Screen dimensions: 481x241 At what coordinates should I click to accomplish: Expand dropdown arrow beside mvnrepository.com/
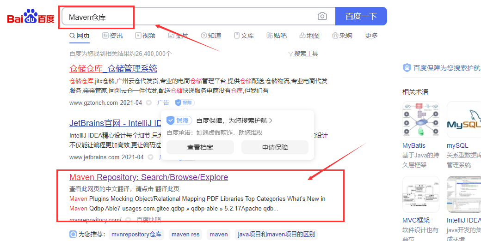pos(128,220)
